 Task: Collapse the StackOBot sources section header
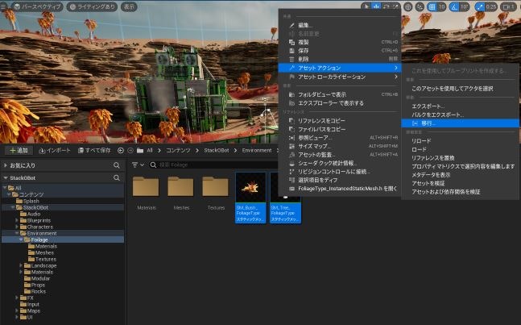[x=6, y=178]
